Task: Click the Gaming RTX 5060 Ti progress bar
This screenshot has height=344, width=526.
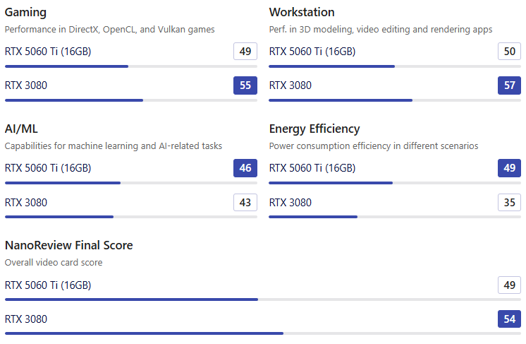Action: coord(131,66)
